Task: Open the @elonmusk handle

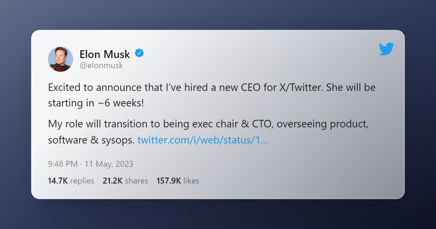Action: [x=101, y=66]
